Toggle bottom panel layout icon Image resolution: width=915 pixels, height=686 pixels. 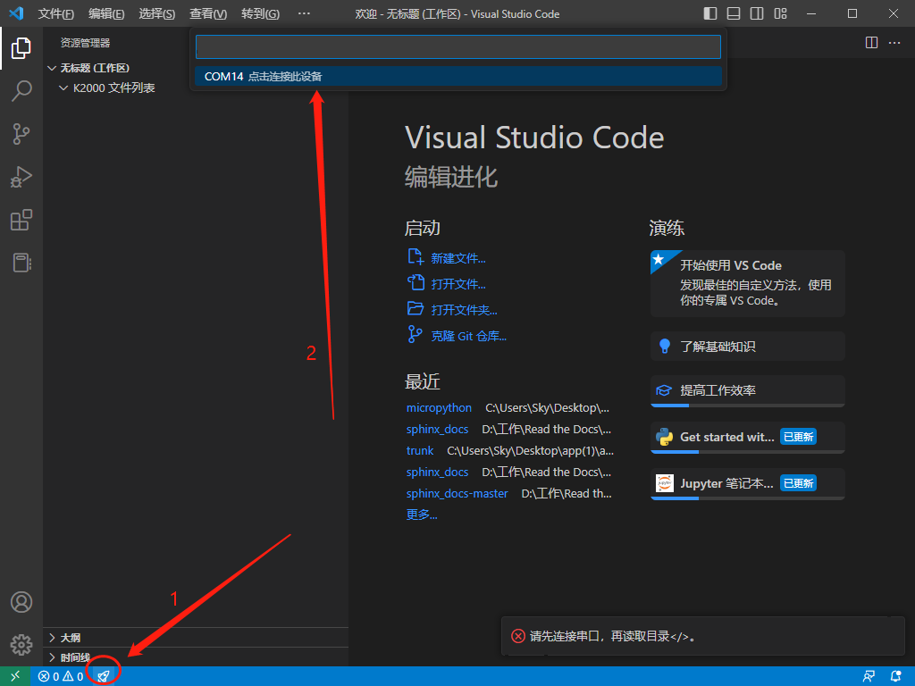(734, 13)
